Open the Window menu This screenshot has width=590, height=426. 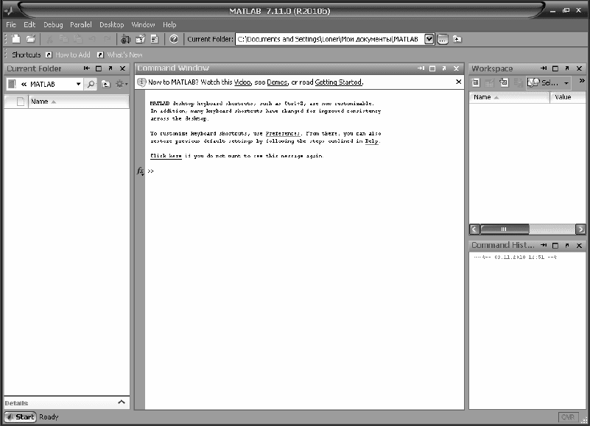pyautogui.click(x=143, y=25)
